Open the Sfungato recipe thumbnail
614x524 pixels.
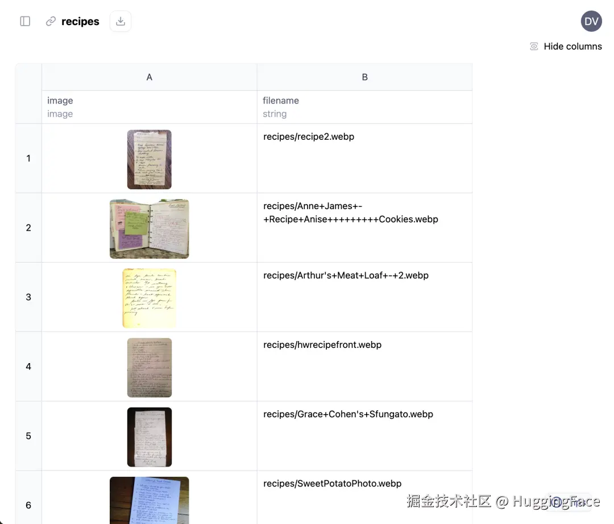(x=149, y=436)
